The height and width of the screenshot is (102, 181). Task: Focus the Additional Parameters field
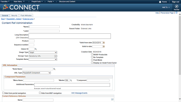[x=72, y=85]
